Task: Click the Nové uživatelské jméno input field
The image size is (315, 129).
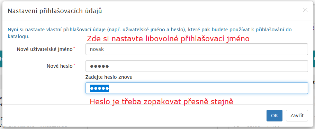Action: pyautogui.click(x=197, y=49)
